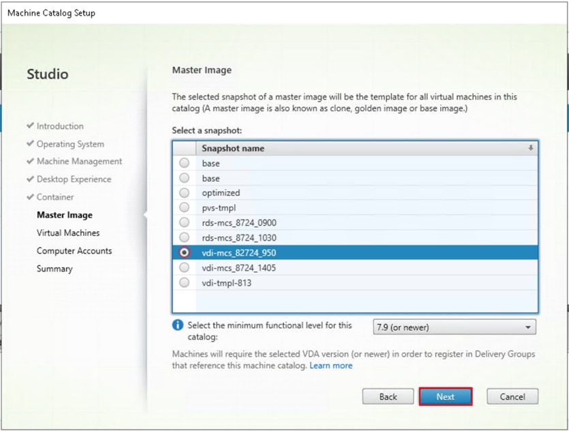Click the Back button
The image size is (569, 431).
[388, 396]
